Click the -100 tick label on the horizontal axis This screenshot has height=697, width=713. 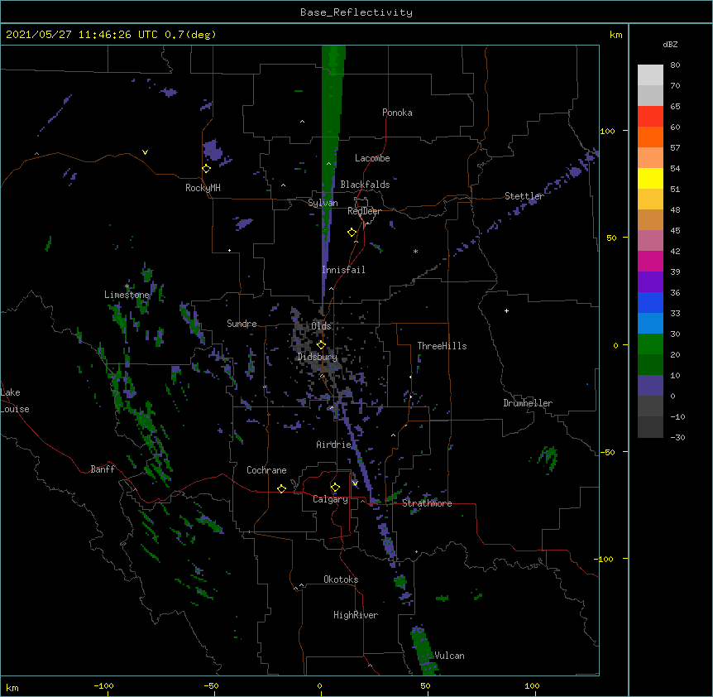tap(103, 685)
